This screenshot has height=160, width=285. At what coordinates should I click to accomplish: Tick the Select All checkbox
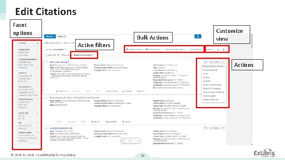(47, 55)
